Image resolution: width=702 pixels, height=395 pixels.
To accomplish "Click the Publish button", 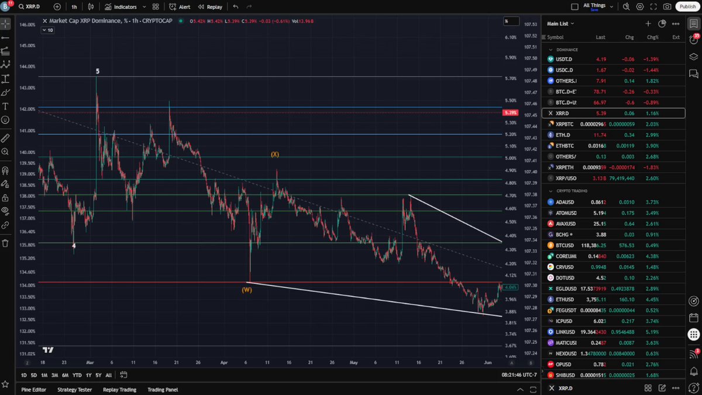I will tap(687, 7).
